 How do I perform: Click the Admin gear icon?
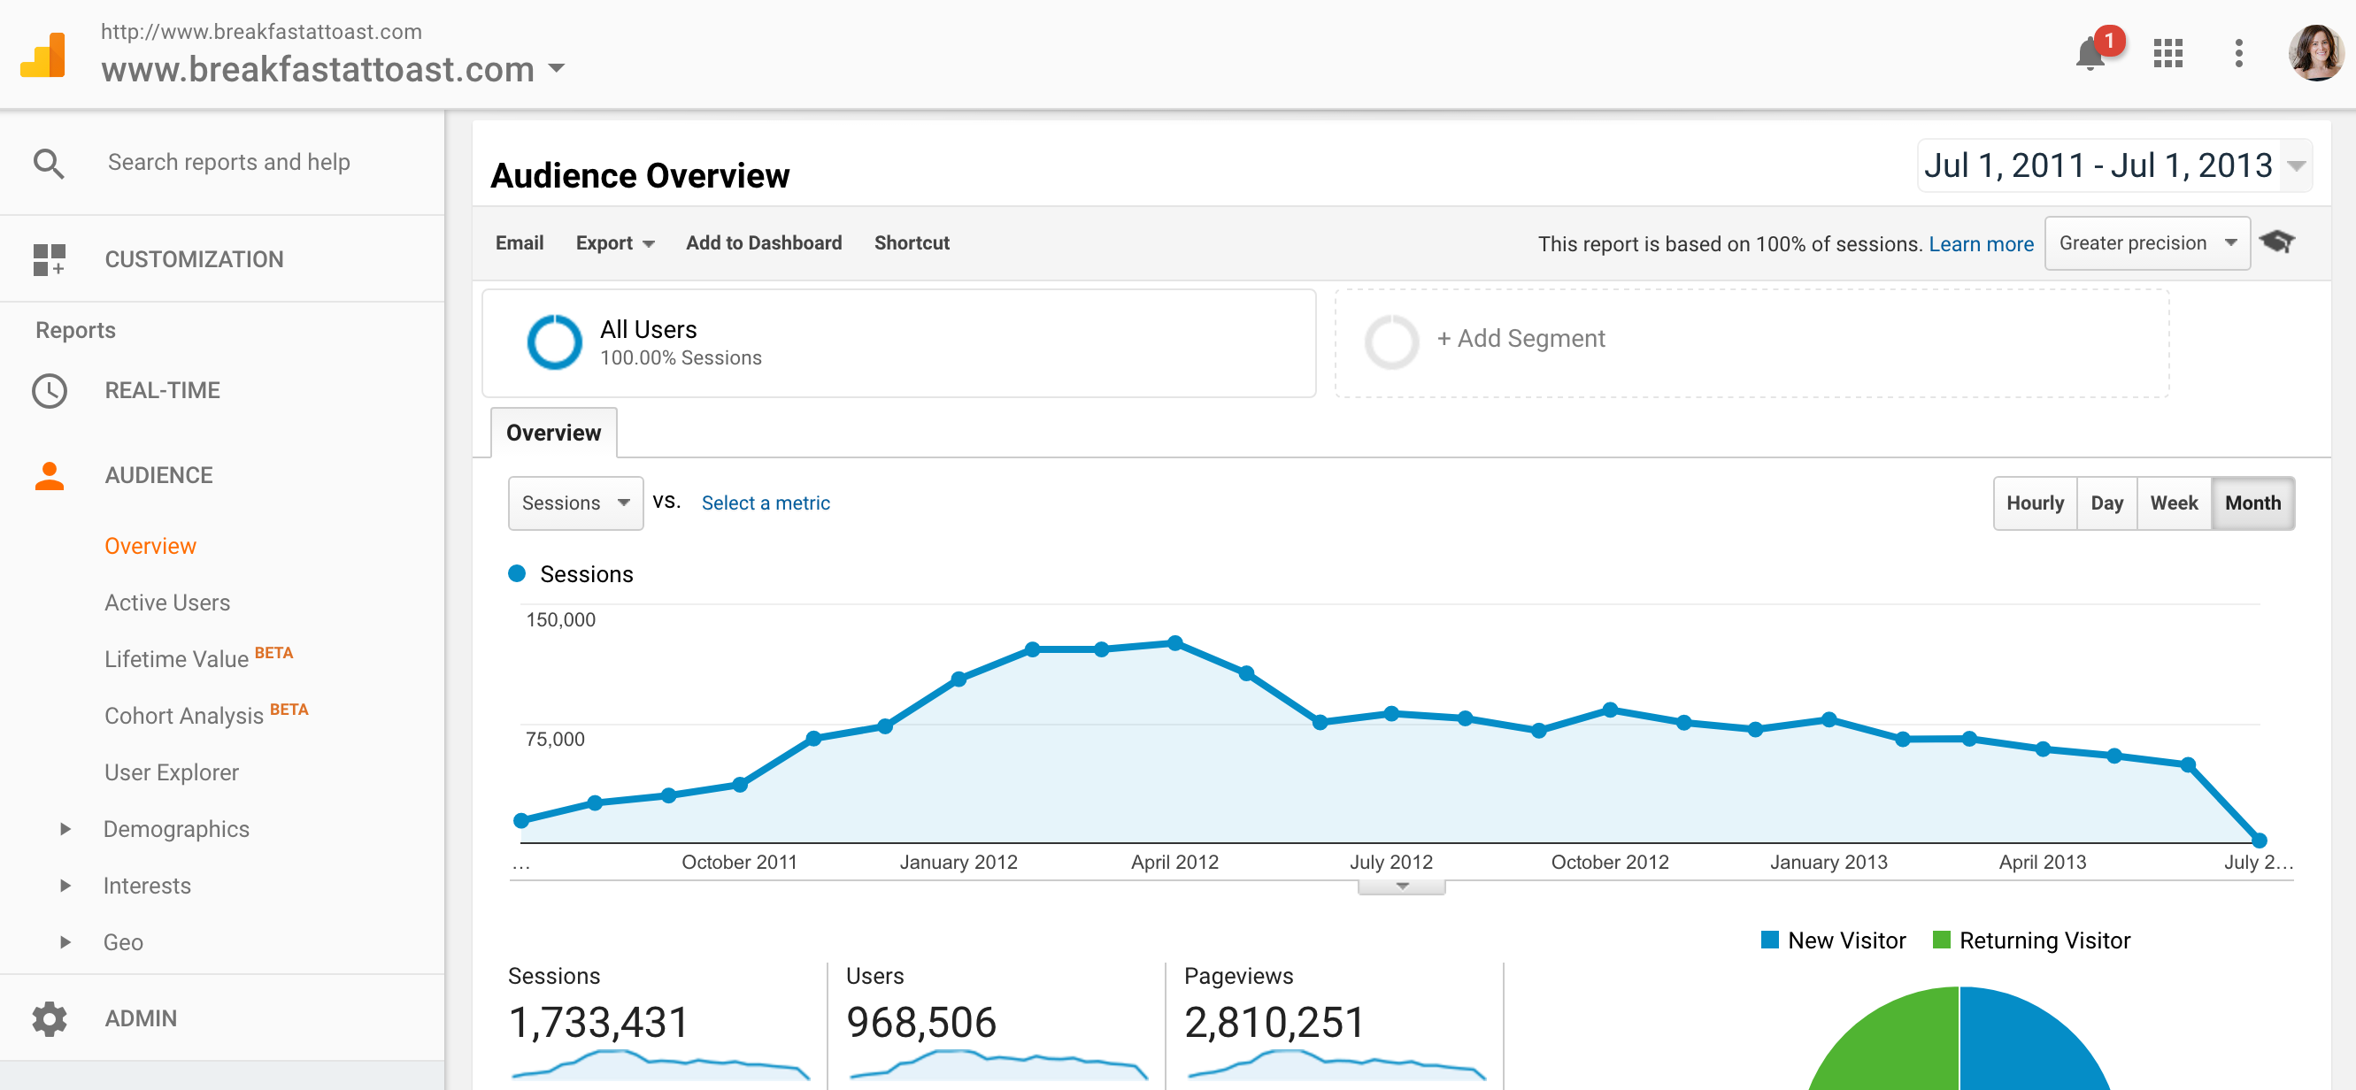coord(50,1017)
